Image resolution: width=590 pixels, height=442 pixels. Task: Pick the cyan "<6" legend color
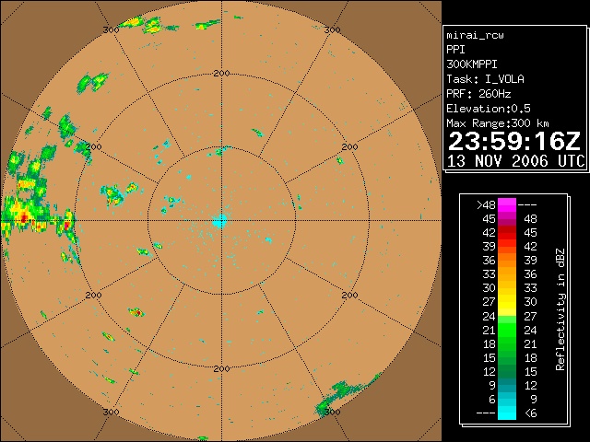(x=507, y=413)
